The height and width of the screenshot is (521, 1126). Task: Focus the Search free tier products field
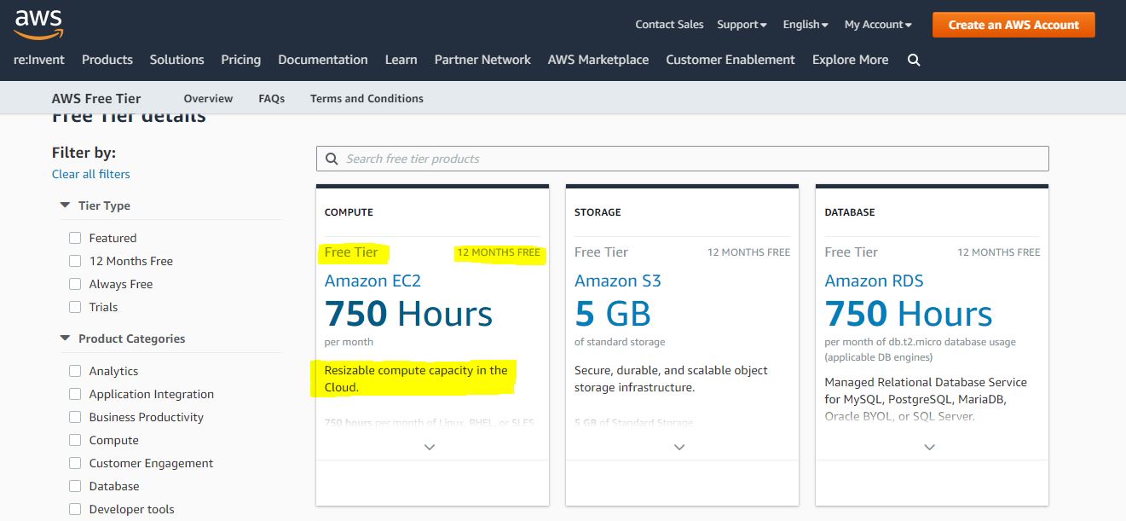pos(682,159)
